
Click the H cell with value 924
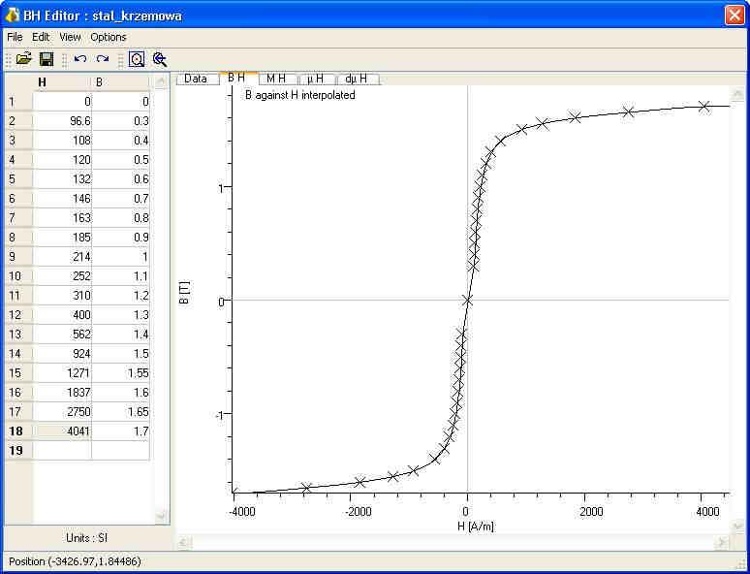[62, 354]
